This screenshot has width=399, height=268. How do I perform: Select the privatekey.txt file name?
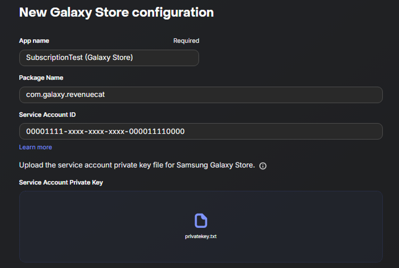(201, 236)
